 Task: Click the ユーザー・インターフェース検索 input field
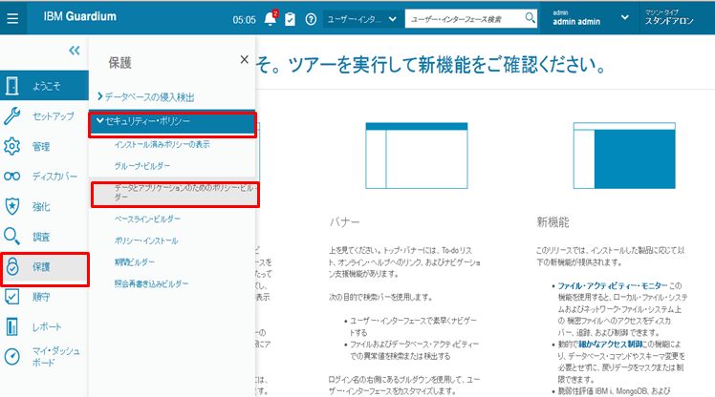point(464,18)
